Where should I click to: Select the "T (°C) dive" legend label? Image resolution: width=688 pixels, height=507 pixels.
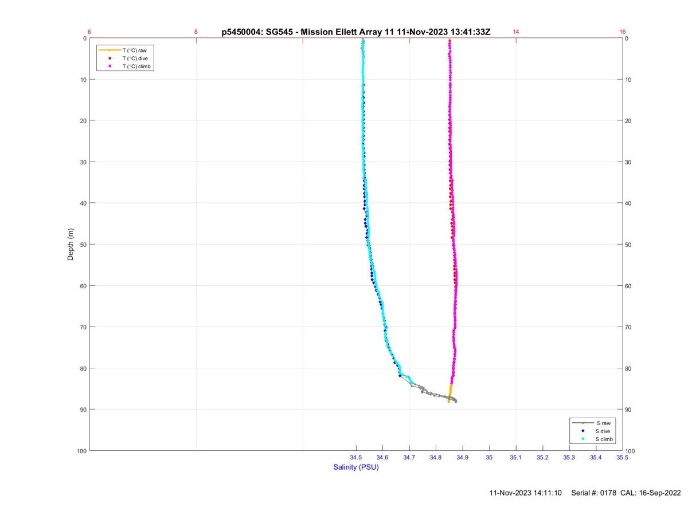(135, 58)
